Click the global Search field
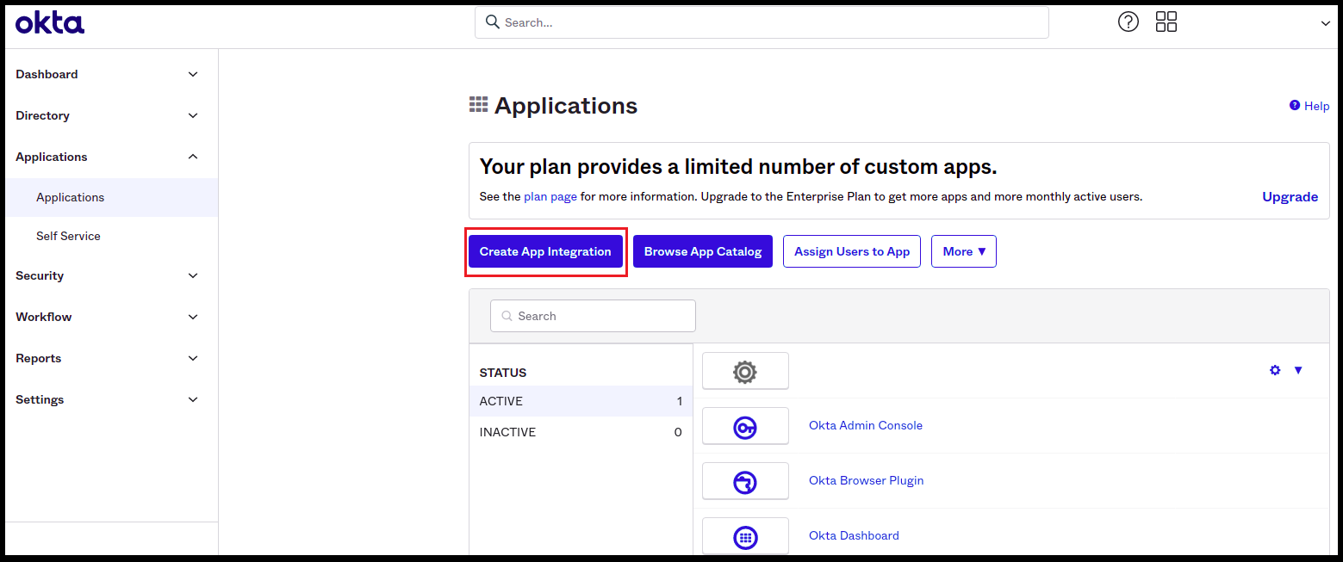 tap(762, 22)
